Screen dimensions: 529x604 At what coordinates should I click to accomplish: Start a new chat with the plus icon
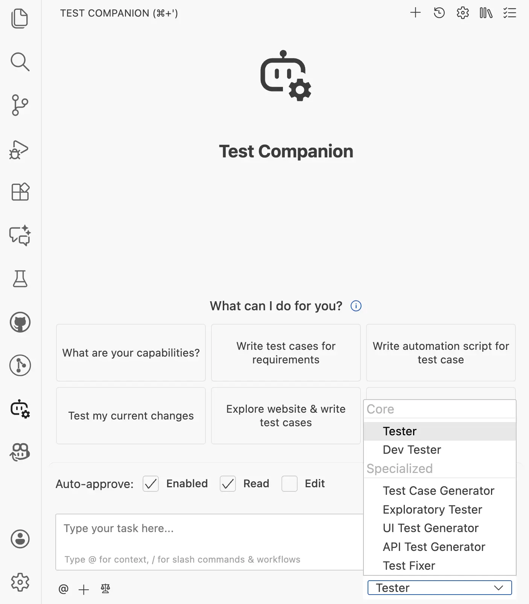415,12
